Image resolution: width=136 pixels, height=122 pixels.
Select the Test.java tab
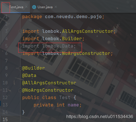point(16,7)
